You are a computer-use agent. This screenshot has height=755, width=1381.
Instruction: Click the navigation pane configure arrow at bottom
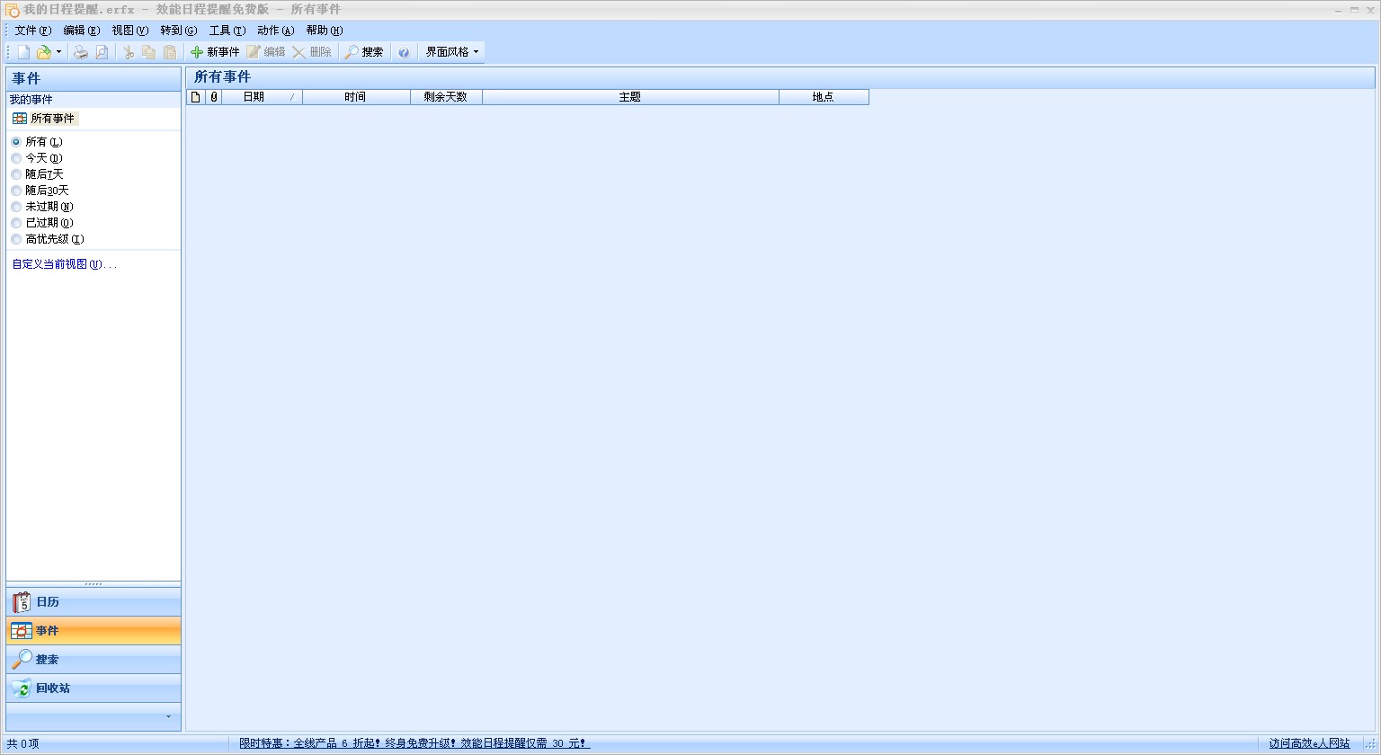[x=168, y=716]
